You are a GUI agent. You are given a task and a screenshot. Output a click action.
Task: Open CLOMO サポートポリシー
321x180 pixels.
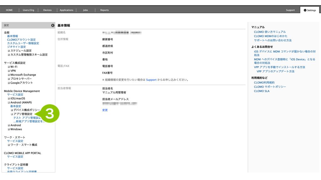pos(270,87)
